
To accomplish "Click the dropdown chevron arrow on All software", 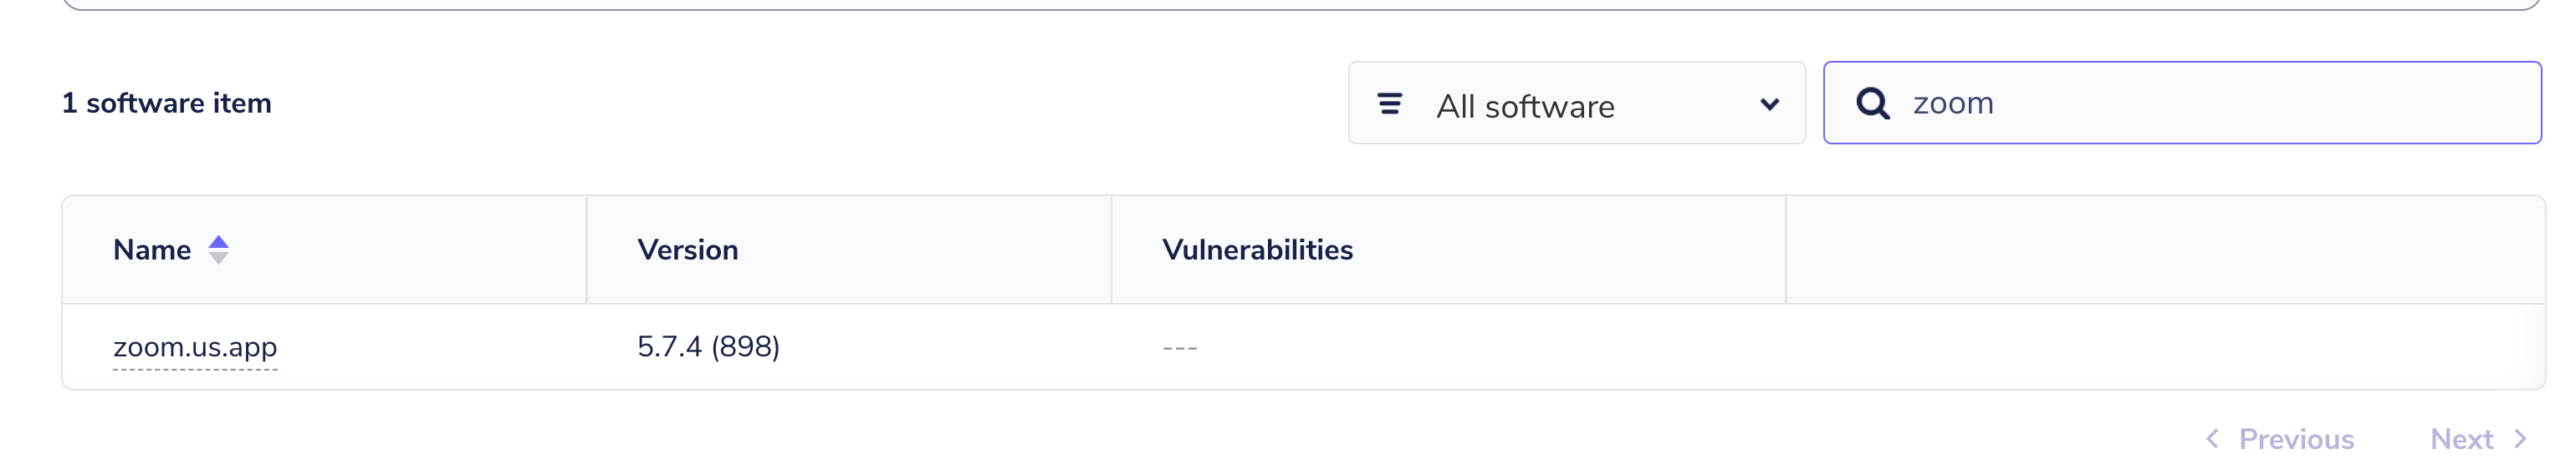I will tap(1769, 103).
